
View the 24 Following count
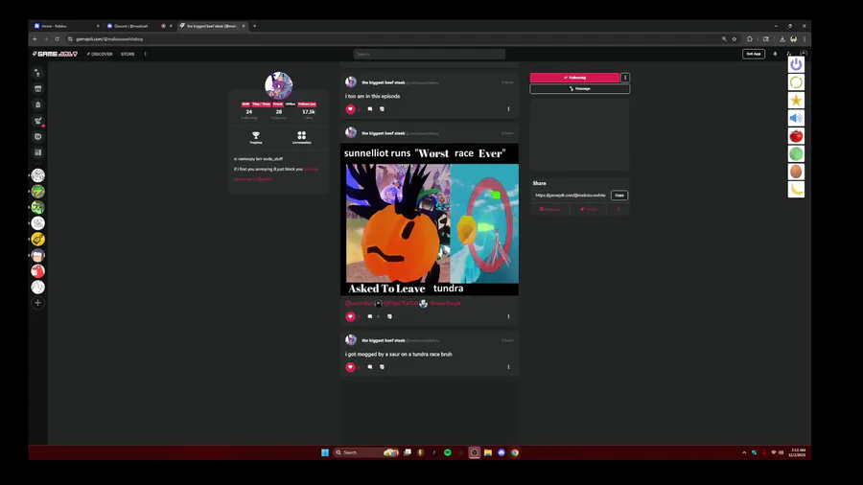tap(248, 114)
